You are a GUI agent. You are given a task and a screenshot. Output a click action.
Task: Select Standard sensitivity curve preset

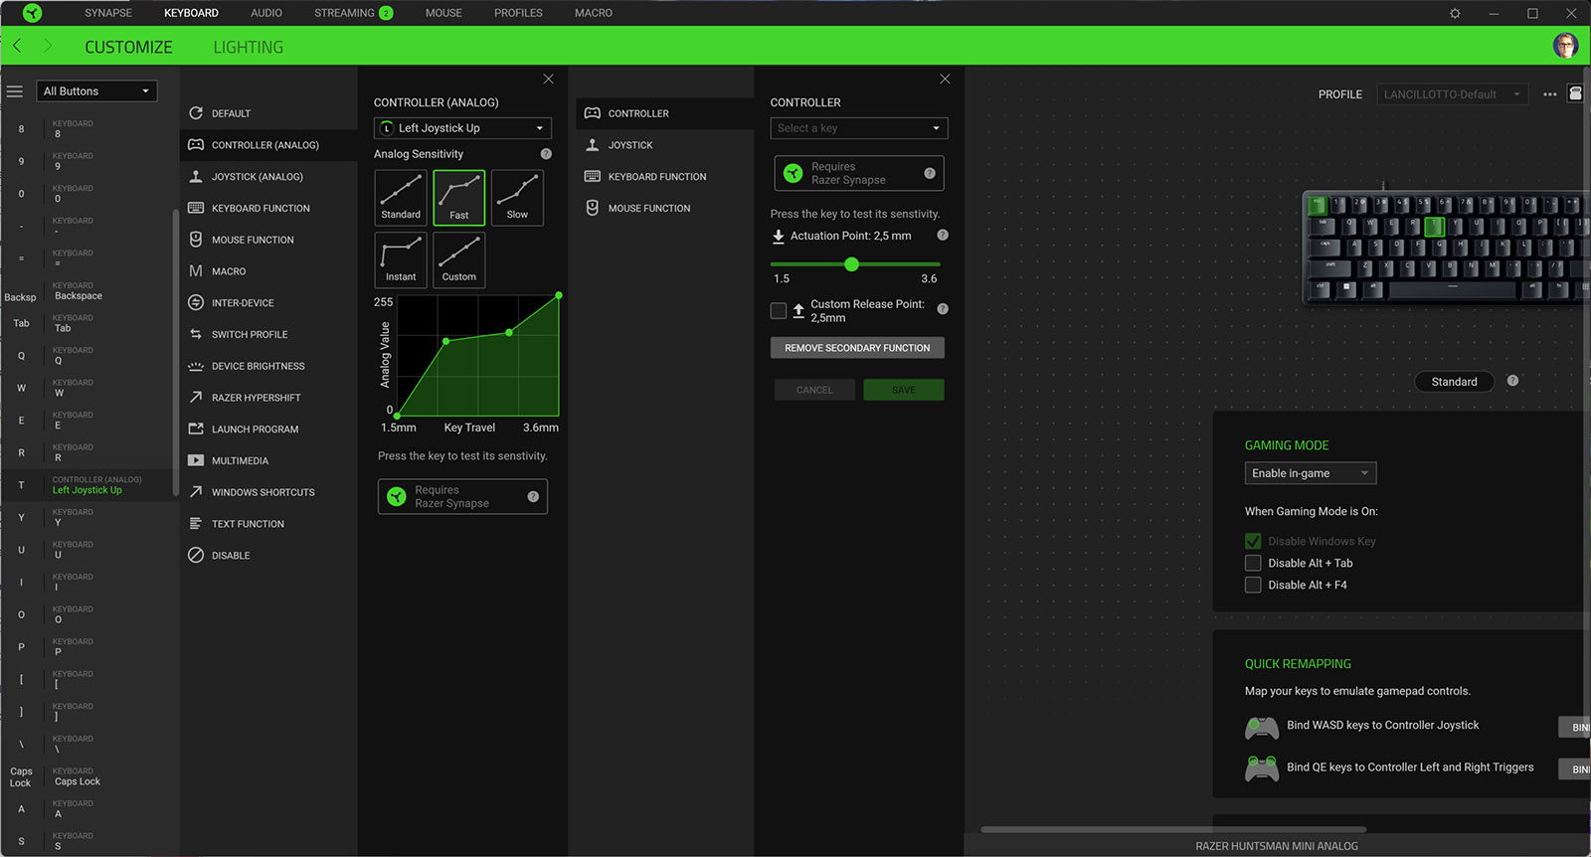click(401, 197)
